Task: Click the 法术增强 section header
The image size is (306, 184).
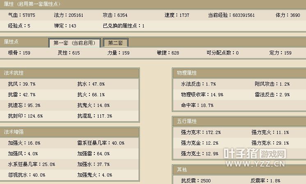Action: click(x=14, y=132)
